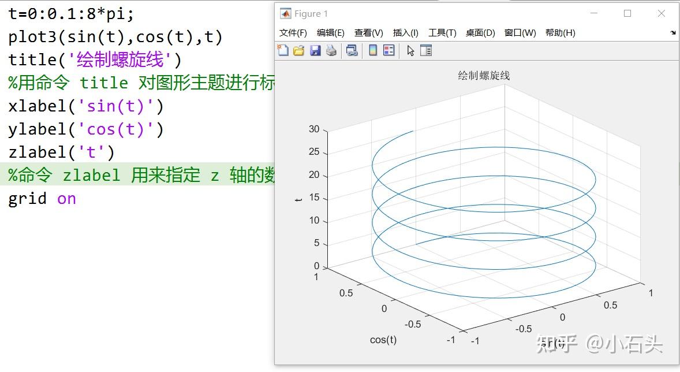Viewport: 680px width, 372px height.
Task: Activate the Edit Plot arrow tool
Action: [411, 50]
